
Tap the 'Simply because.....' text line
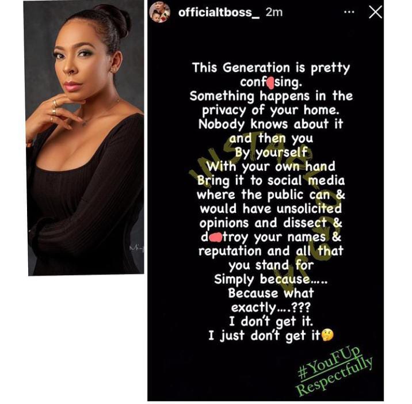pyautogui.click(x=270, y=279)
